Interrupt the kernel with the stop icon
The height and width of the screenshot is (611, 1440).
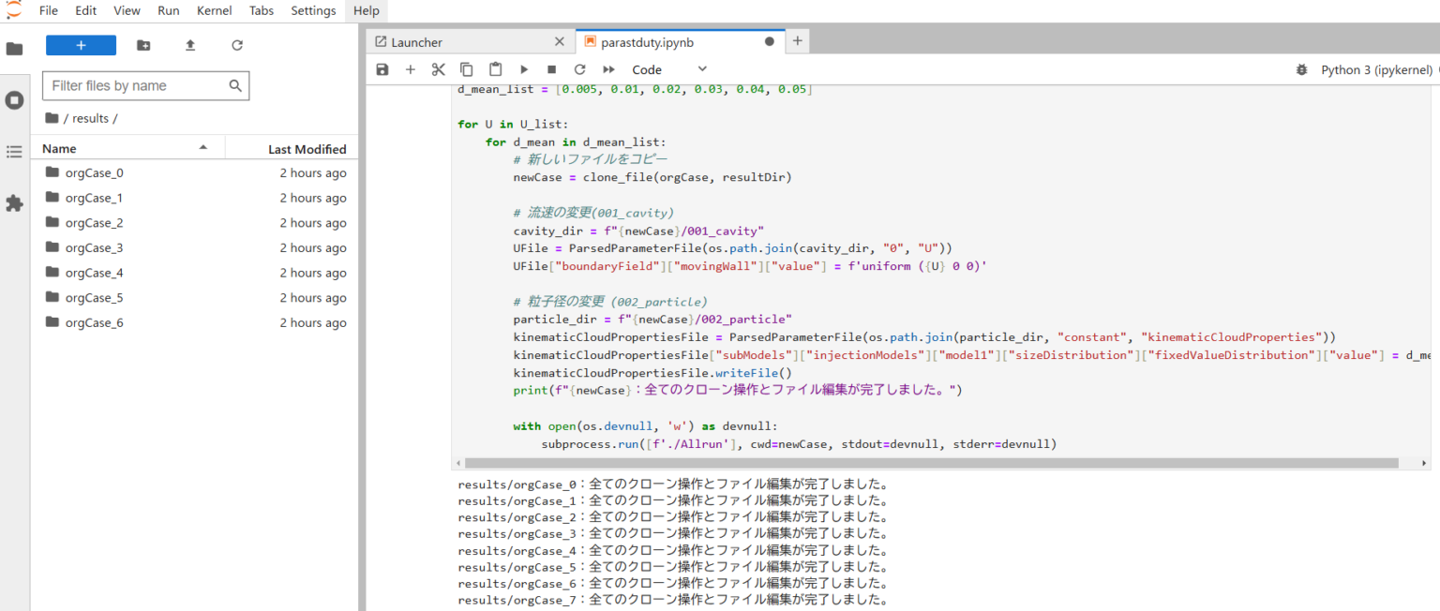(x=552, y=69)
